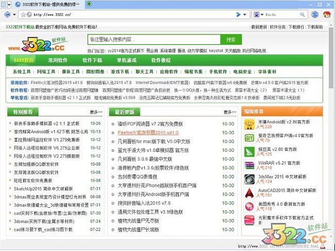Click the browser menu dropdown arrow at top-left

click(x=9, y=4)
